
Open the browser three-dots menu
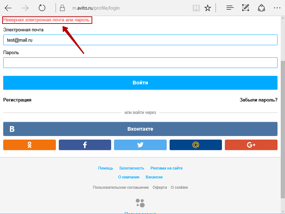click(x=277, y=8)
